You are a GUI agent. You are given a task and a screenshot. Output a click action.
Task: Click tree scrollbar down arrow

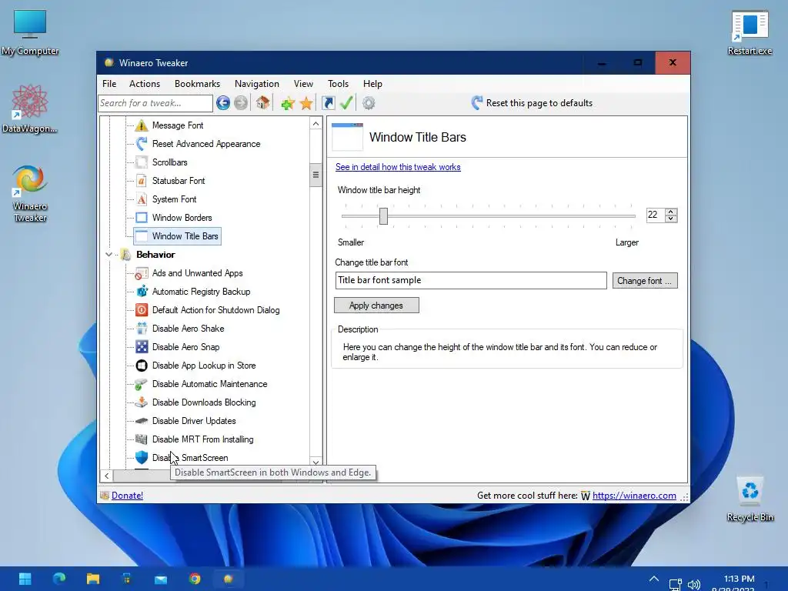316,462
